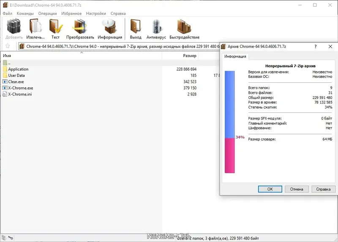Click the X-Chrome.ini file icon
Image resolution: width=338 pixels, height=242 pixels.
[x=5, y=94]
